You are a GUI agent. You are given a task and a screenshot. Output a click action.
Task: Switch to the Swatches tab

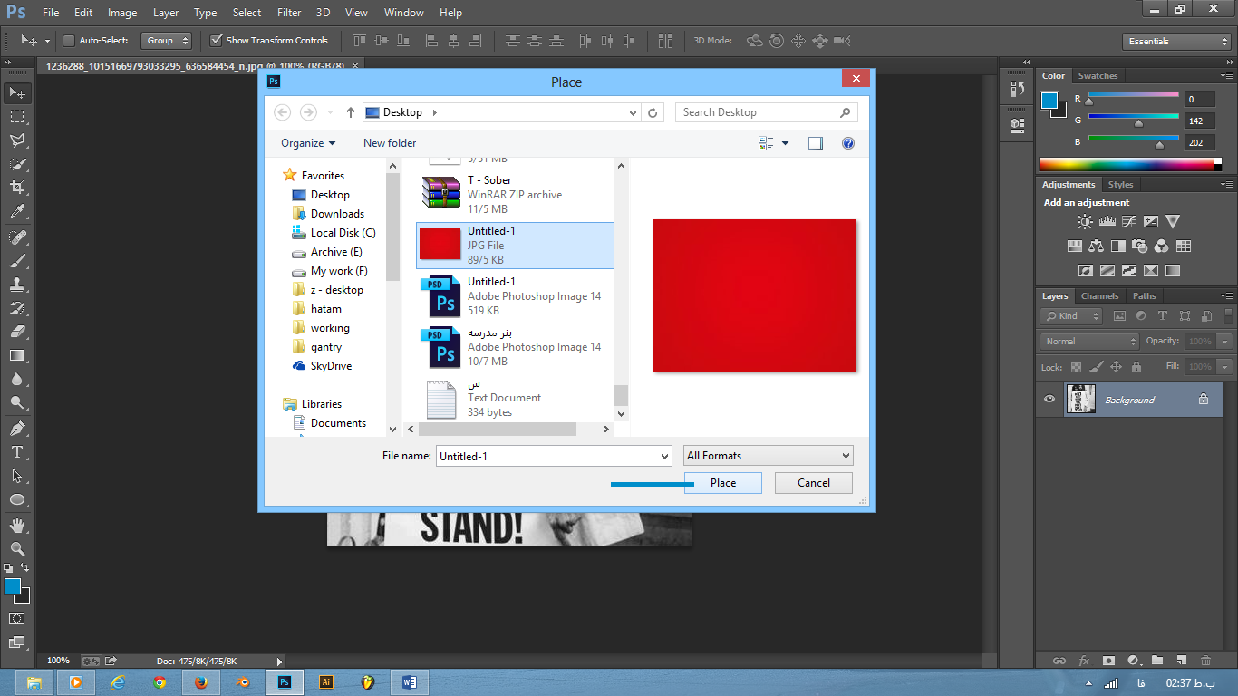click(1098, 76)
